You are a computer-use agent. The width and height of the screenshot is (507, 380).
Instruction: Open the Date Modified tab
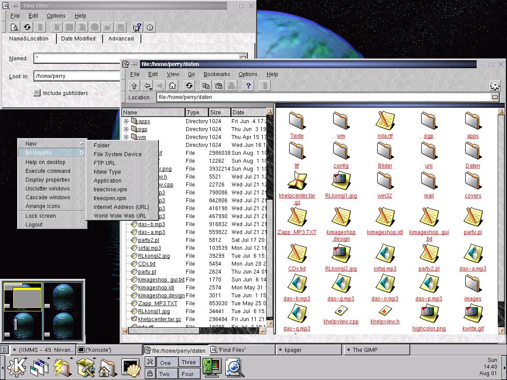78,39
